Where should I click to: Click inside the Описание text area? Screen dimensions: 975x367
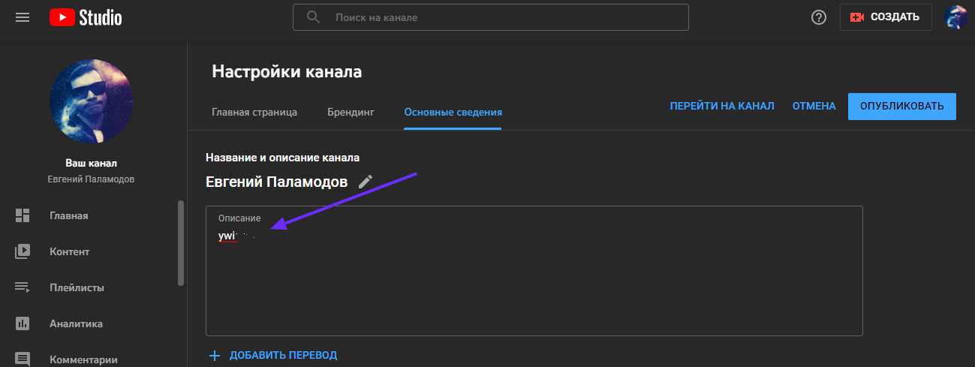coord(534,270)
